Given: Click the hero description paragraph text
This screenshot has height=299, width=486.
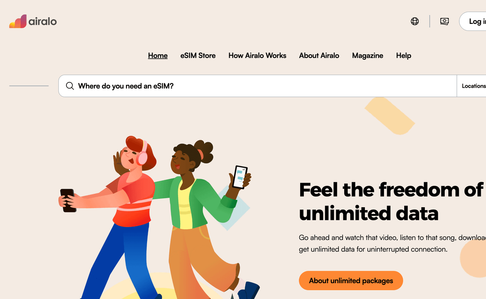Looking at the screenshot, I should pos(392,243).
